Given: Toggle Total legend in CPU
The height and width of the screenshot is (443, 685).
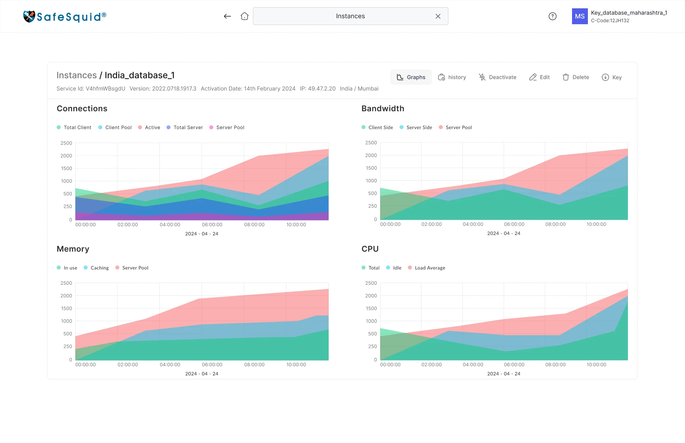Looking at the screenshot, I should pos(371,268).
